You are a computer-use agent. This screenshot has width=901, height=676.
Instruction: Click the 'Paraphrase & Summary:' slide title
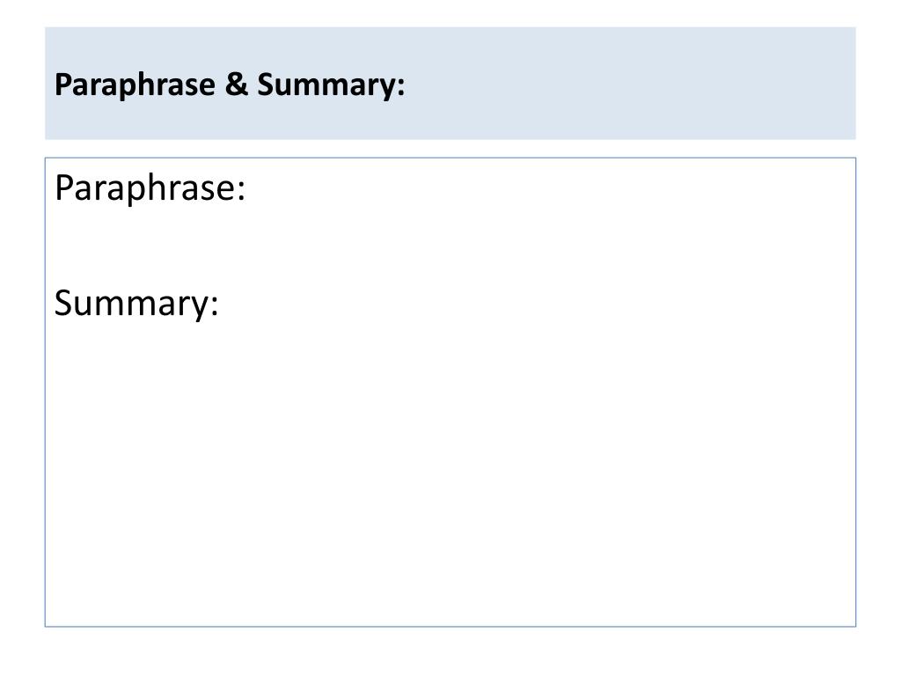230,85
